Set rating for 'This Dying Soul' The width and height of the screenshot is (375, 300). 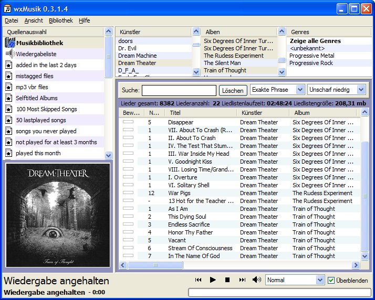pyautogui.click(x=128, y=216)
